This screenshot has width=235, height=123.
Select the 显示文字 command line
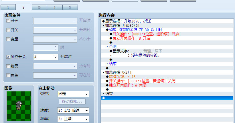(x=167, y=51)
